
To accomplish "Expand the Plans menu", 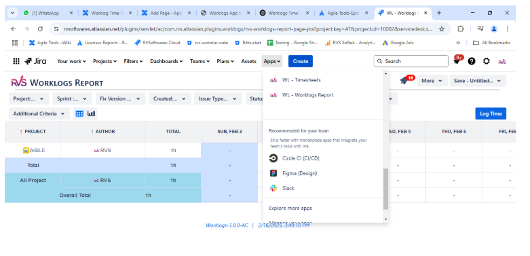I will [225, 61].
